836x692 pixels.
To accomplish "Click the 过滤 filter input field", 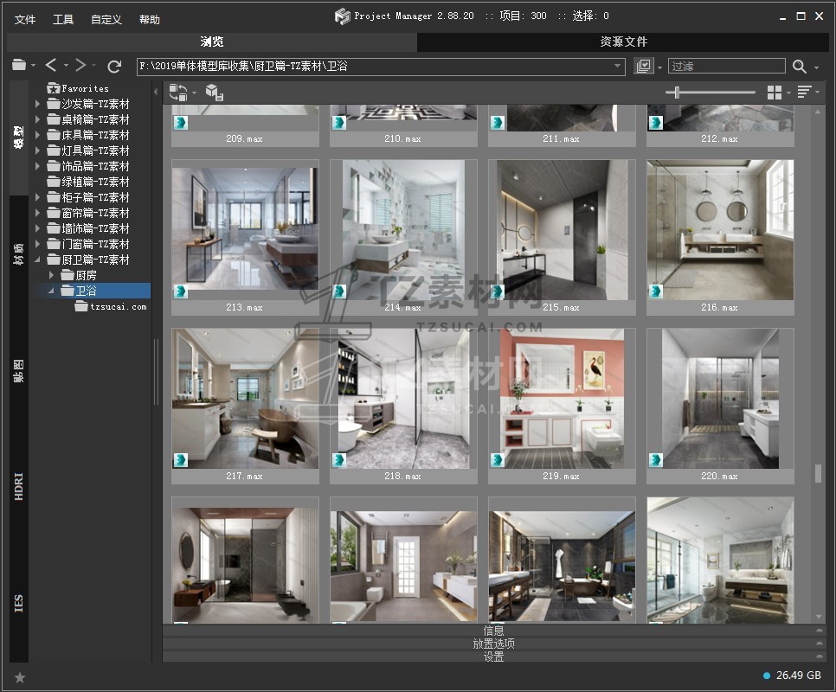I will 725,67.
